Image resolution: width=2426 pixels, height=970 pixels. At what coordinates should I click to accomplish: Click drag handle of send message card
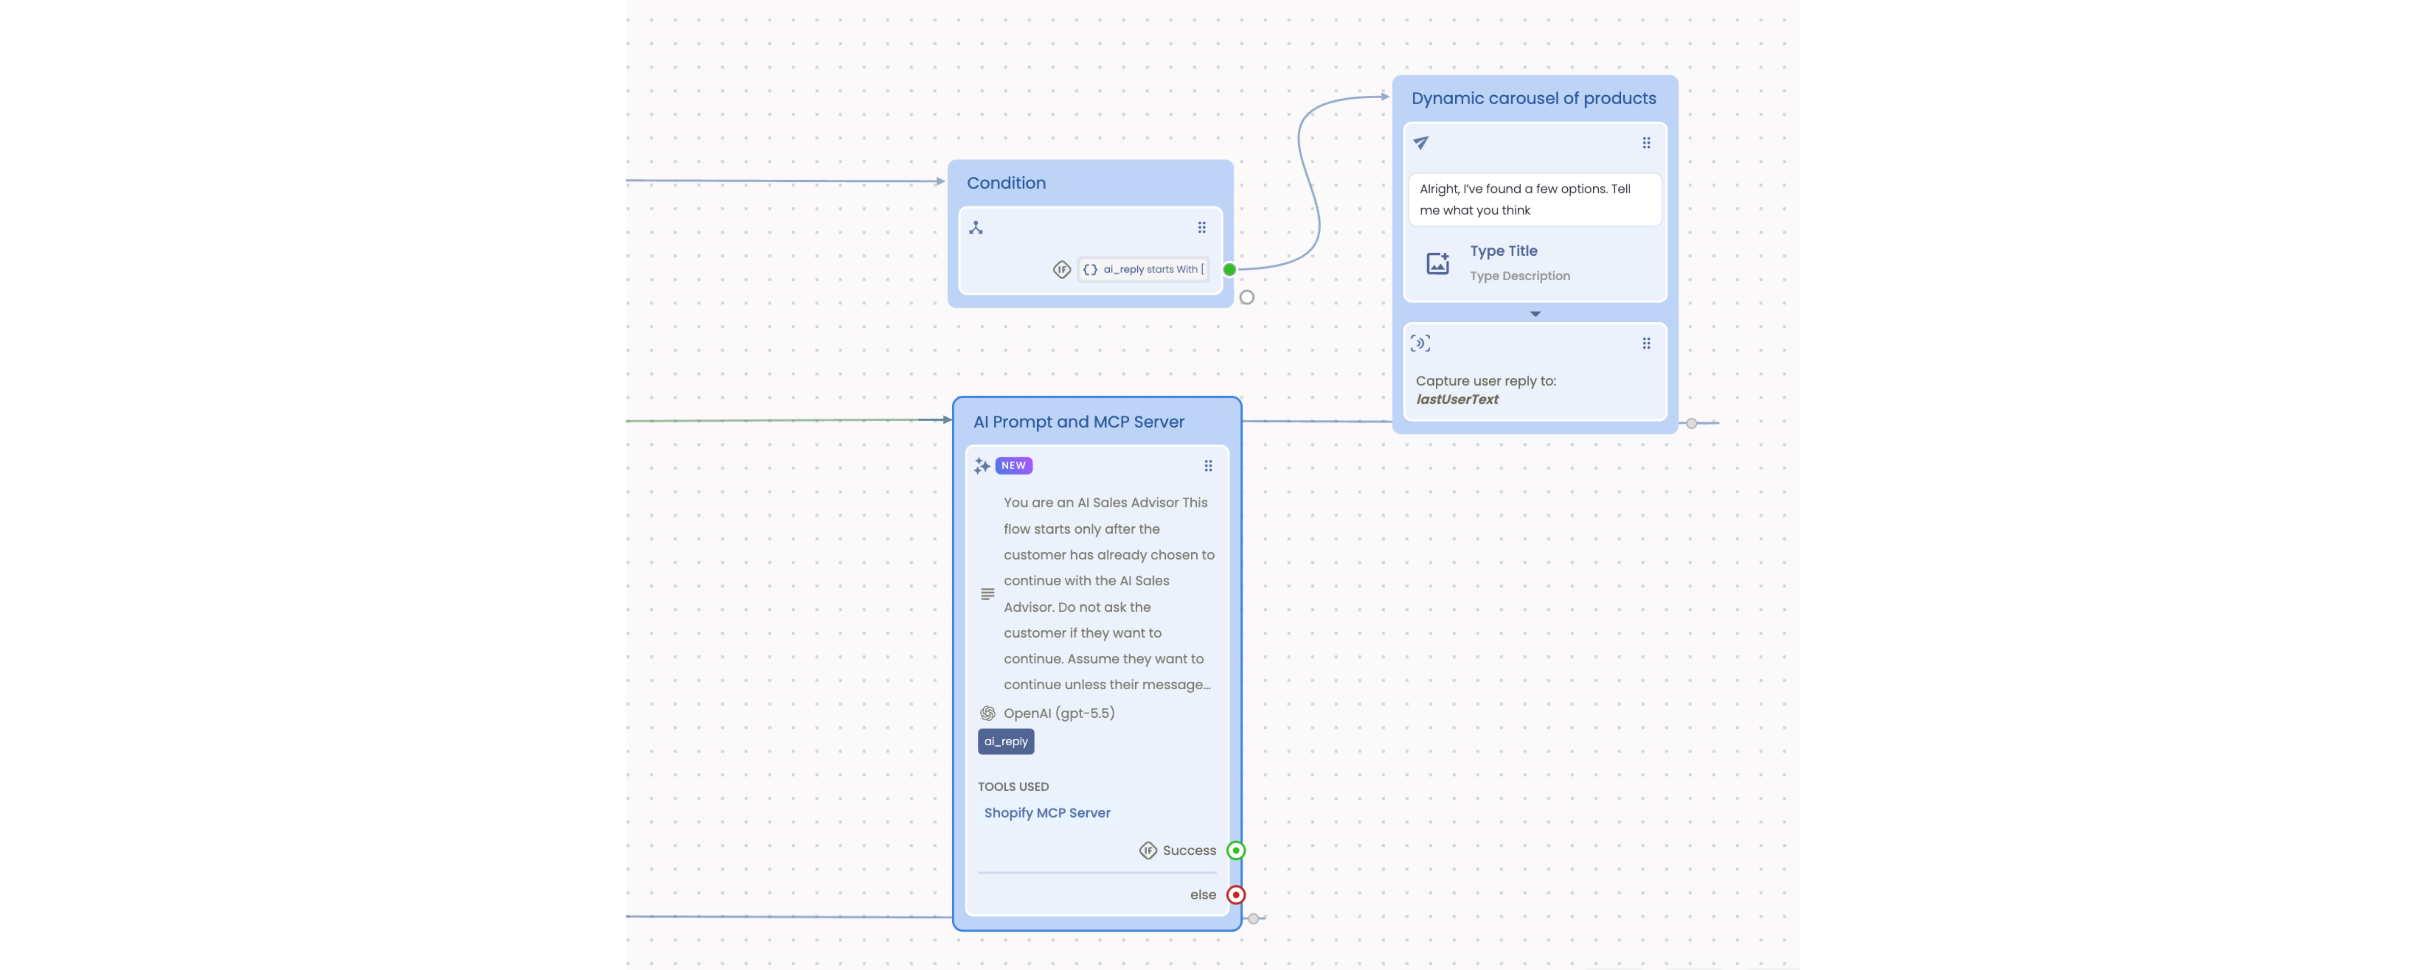[x=1646, y=143]
